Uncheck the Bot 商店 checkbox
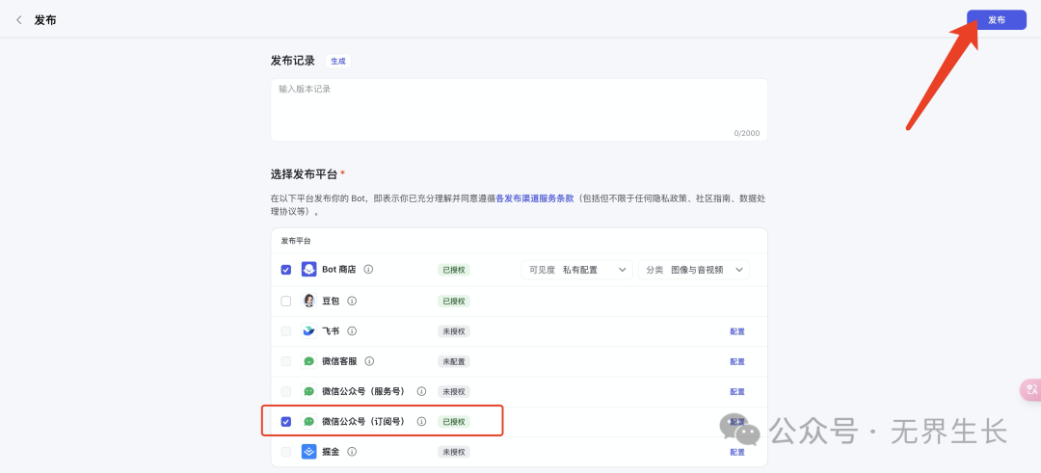 pyautogui.click(x=286, y=270)
